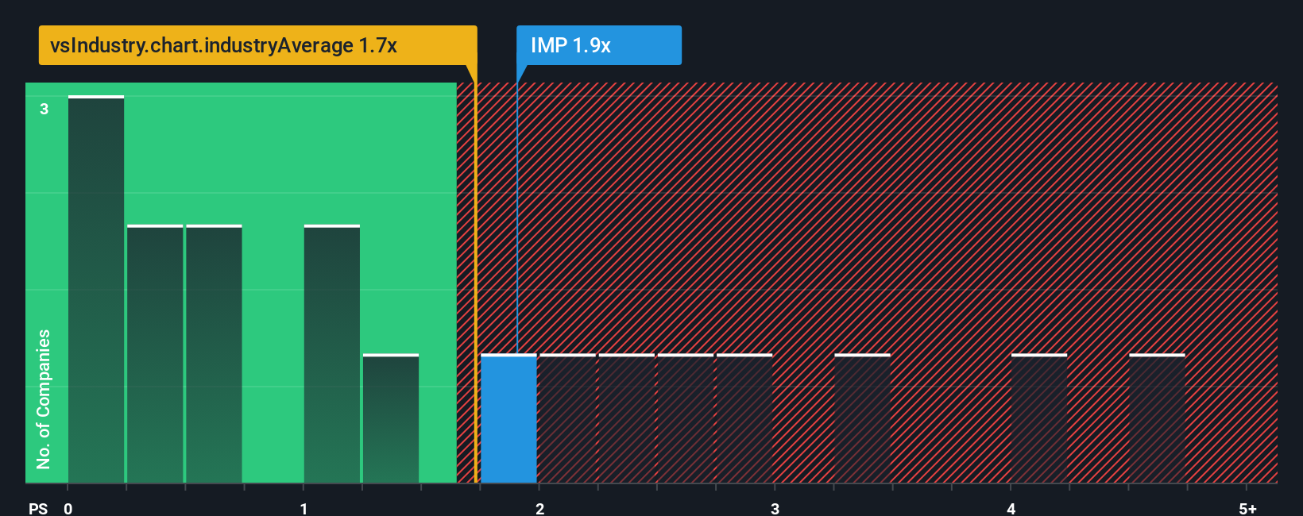Click the short green bar before the average line

click(x=391, y=418)
